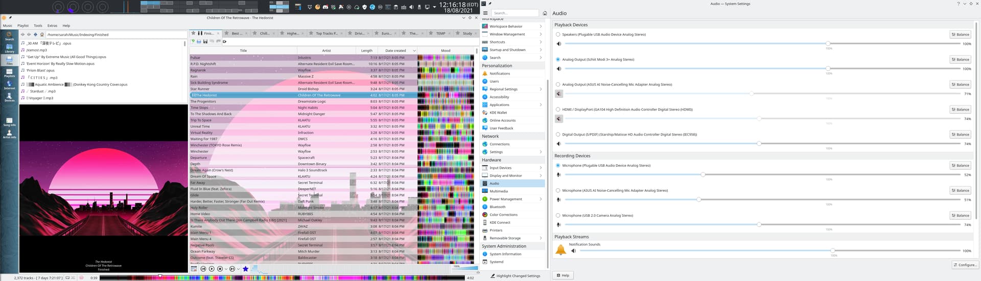Screen dimensions: 981x281
Task: Show Artist info panel
Action: click(9, 134)
